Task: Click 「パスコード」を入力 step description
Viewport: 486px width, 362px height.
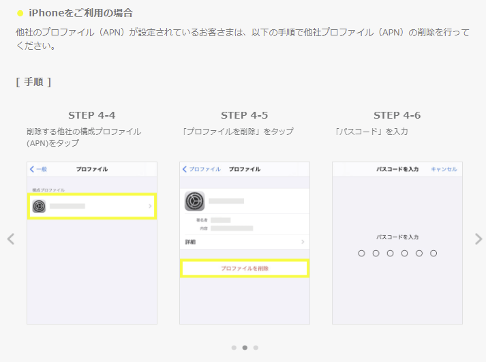Action: [x=371, y=132]
